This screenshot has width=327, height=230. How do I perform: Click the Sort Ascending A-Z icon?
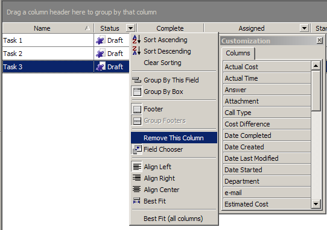(136, 40)
